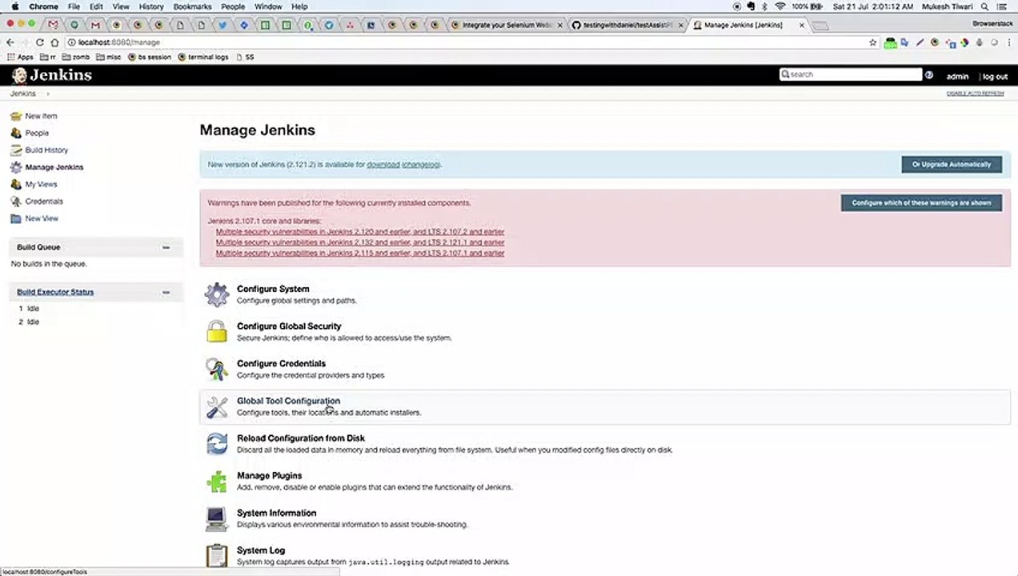The width and height of the screenshot is (1018, 576).
Task: Open the New Item sidebar icon
Action: coord(16,116)
